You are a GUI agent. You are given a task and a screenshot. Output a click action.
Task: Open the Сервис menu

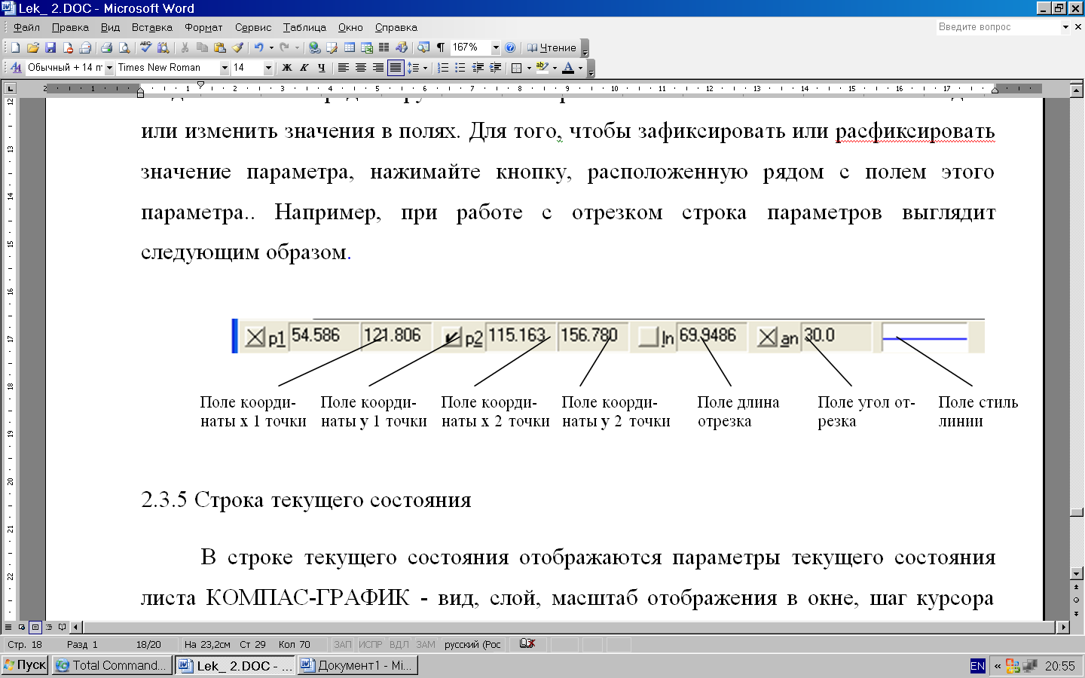(253, 27)
